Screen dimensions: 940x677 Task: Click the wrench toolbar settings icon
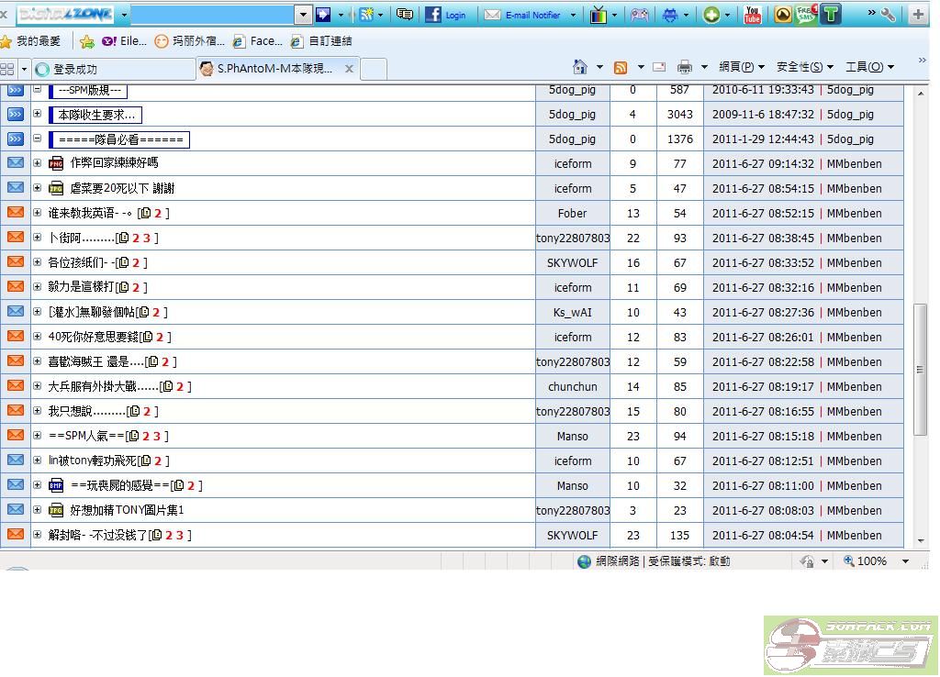point(888,15)
